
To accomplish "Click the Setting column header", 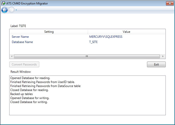I will [x=49, y=32].
